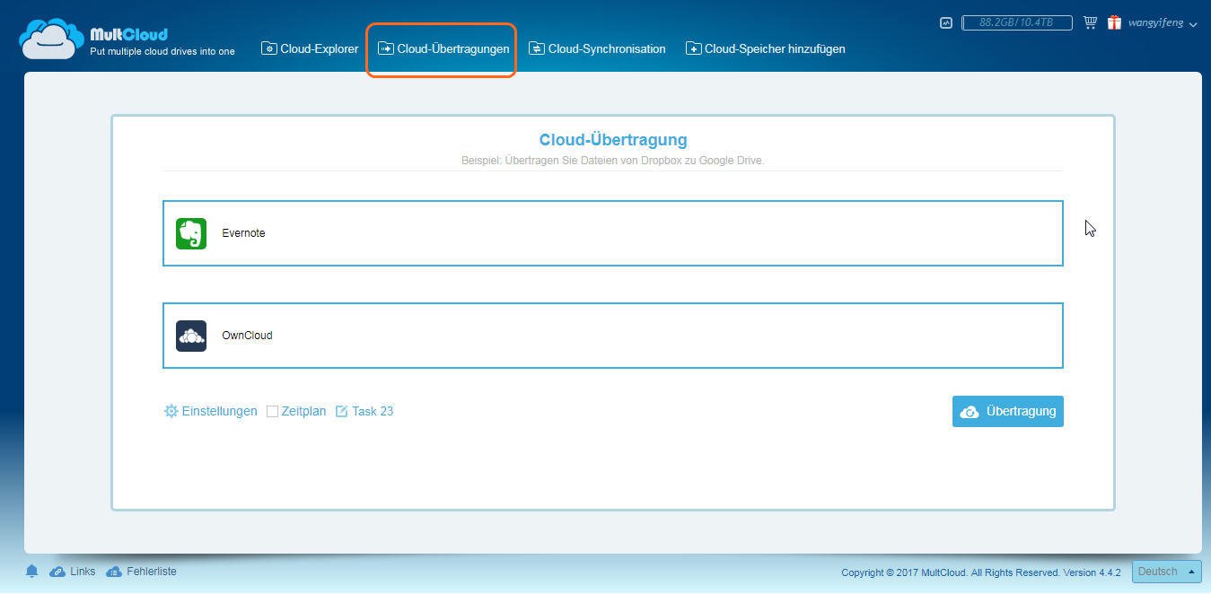This screenshot has height=594, width=1211.
Task: Click the 88.2GB/10.4TB storage usage bar
Action: [1016, 23]
